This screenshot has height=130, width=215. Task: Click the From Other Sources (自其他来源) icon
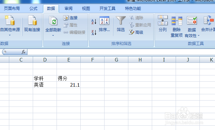click(x=10, y=20)
